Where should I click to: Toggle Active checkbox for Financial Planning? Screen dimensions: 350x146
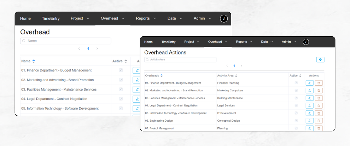(296, 83)
